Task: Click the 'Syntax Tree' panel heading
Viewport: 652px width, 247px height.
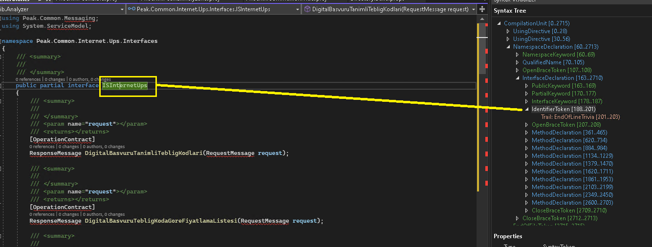Action: (x=510, y=11)
